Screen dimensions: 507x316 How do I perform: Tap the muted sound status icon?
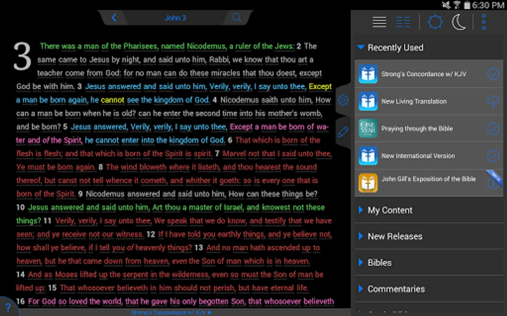[446, 5]
